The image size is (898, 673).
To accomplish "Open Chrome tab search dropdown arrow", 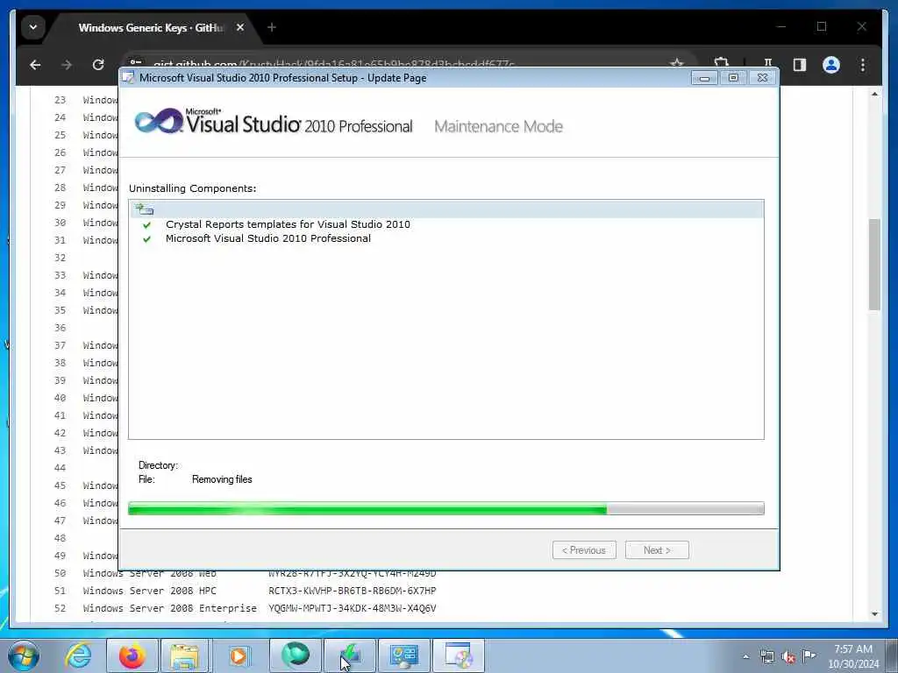I will click(x=33, y=27).
